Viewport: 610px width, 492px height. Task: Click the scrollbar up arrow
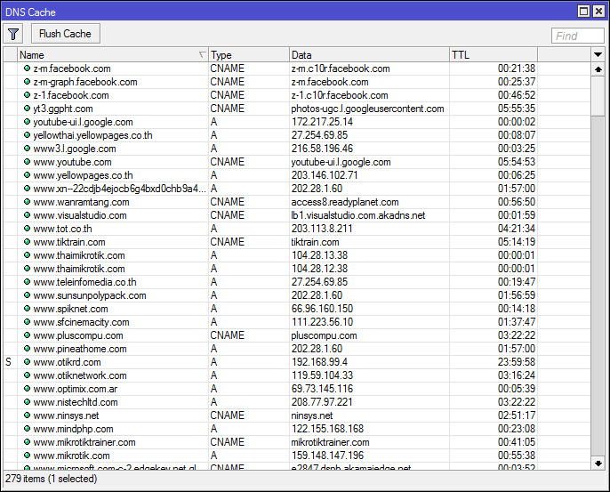point(598,69)
